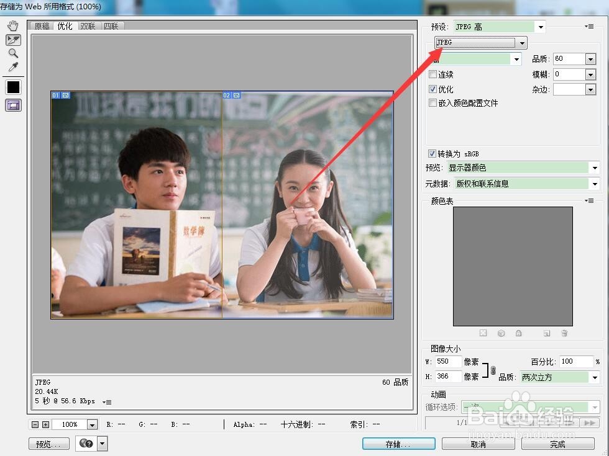Open the 模糊 blur value arrow
Screen dimensions: 609x456
590,74
